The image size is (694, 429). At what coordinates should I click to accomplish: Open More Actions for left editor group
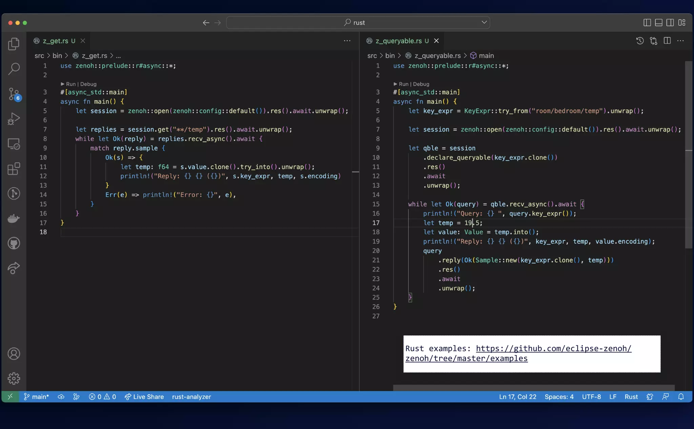click(347, 41)
